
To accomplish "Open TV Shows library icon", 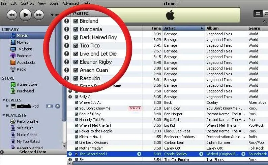I will pyautogui.click(x=13, y=49).
